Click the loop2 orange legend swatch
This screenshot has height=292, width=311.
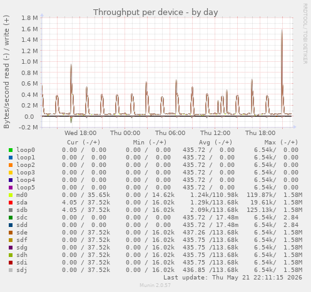(x=11, y=165)
